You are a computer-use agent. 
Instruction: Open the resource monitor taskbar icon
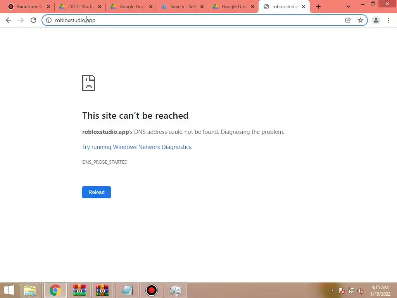(176, 290)
